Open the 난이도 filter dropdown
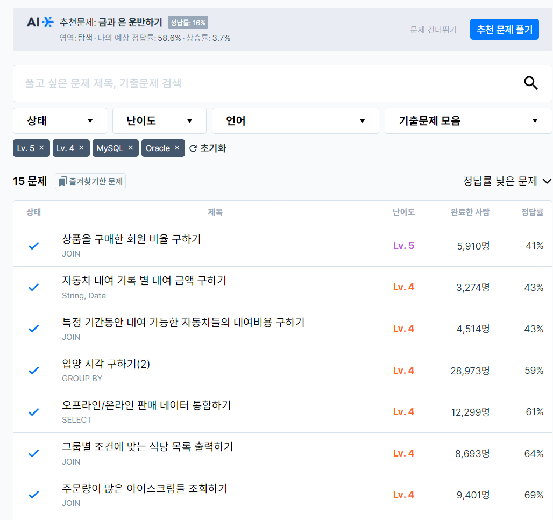 159,121
